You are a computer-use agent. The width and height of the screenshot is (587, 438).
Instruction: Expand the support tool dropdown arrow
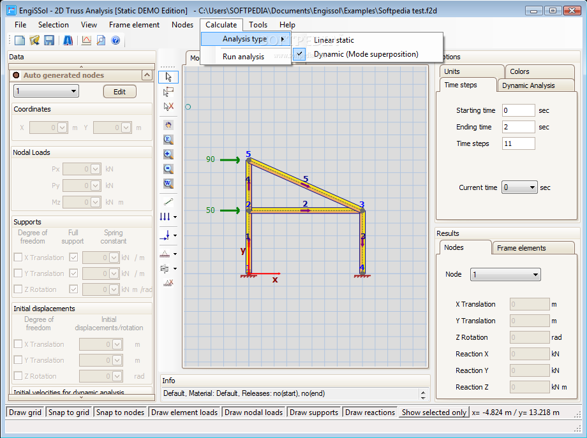[175, 254]
